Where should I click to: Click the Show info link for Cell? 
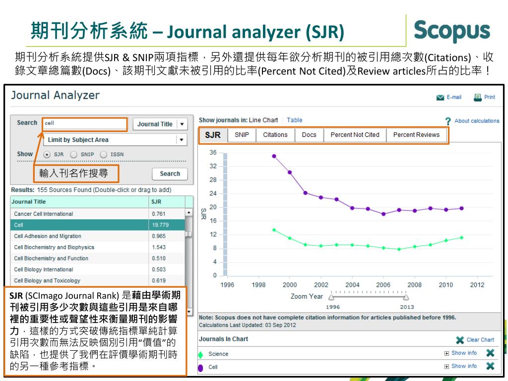(x=464, y=366)
